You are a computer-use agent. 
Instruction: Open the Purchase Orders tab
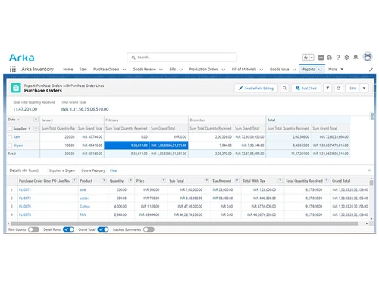(106, 70)
